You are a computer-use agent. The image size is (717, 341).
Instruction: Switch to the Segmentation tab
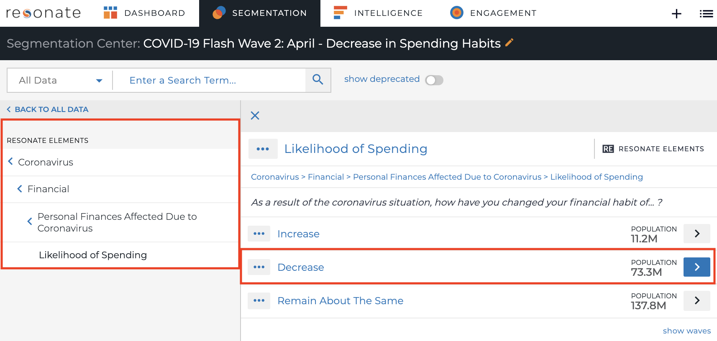(260, 13)
